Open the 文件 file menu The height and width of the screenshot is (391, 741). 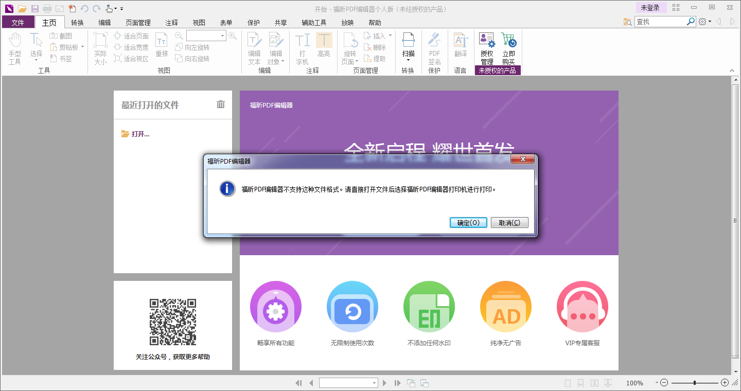point(18,22)
